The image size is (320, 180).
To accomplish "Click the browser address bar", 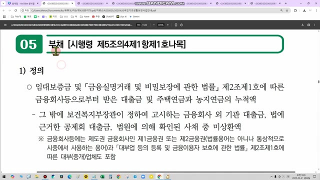I will pyautogui.click(x=155, y=10).
